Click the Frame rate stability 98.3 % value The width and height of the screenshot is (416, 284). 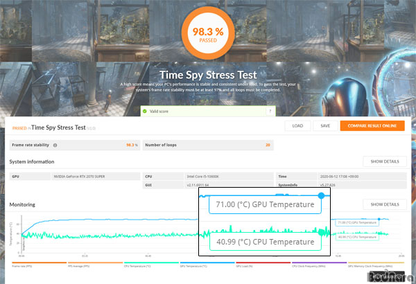pos(132,145)
